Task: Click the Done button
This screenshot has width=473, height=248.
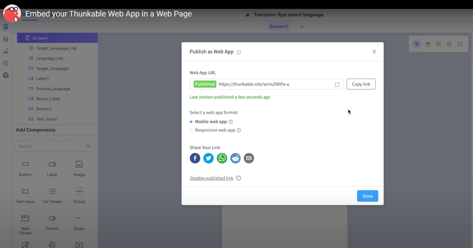Action: pos(367,196)
